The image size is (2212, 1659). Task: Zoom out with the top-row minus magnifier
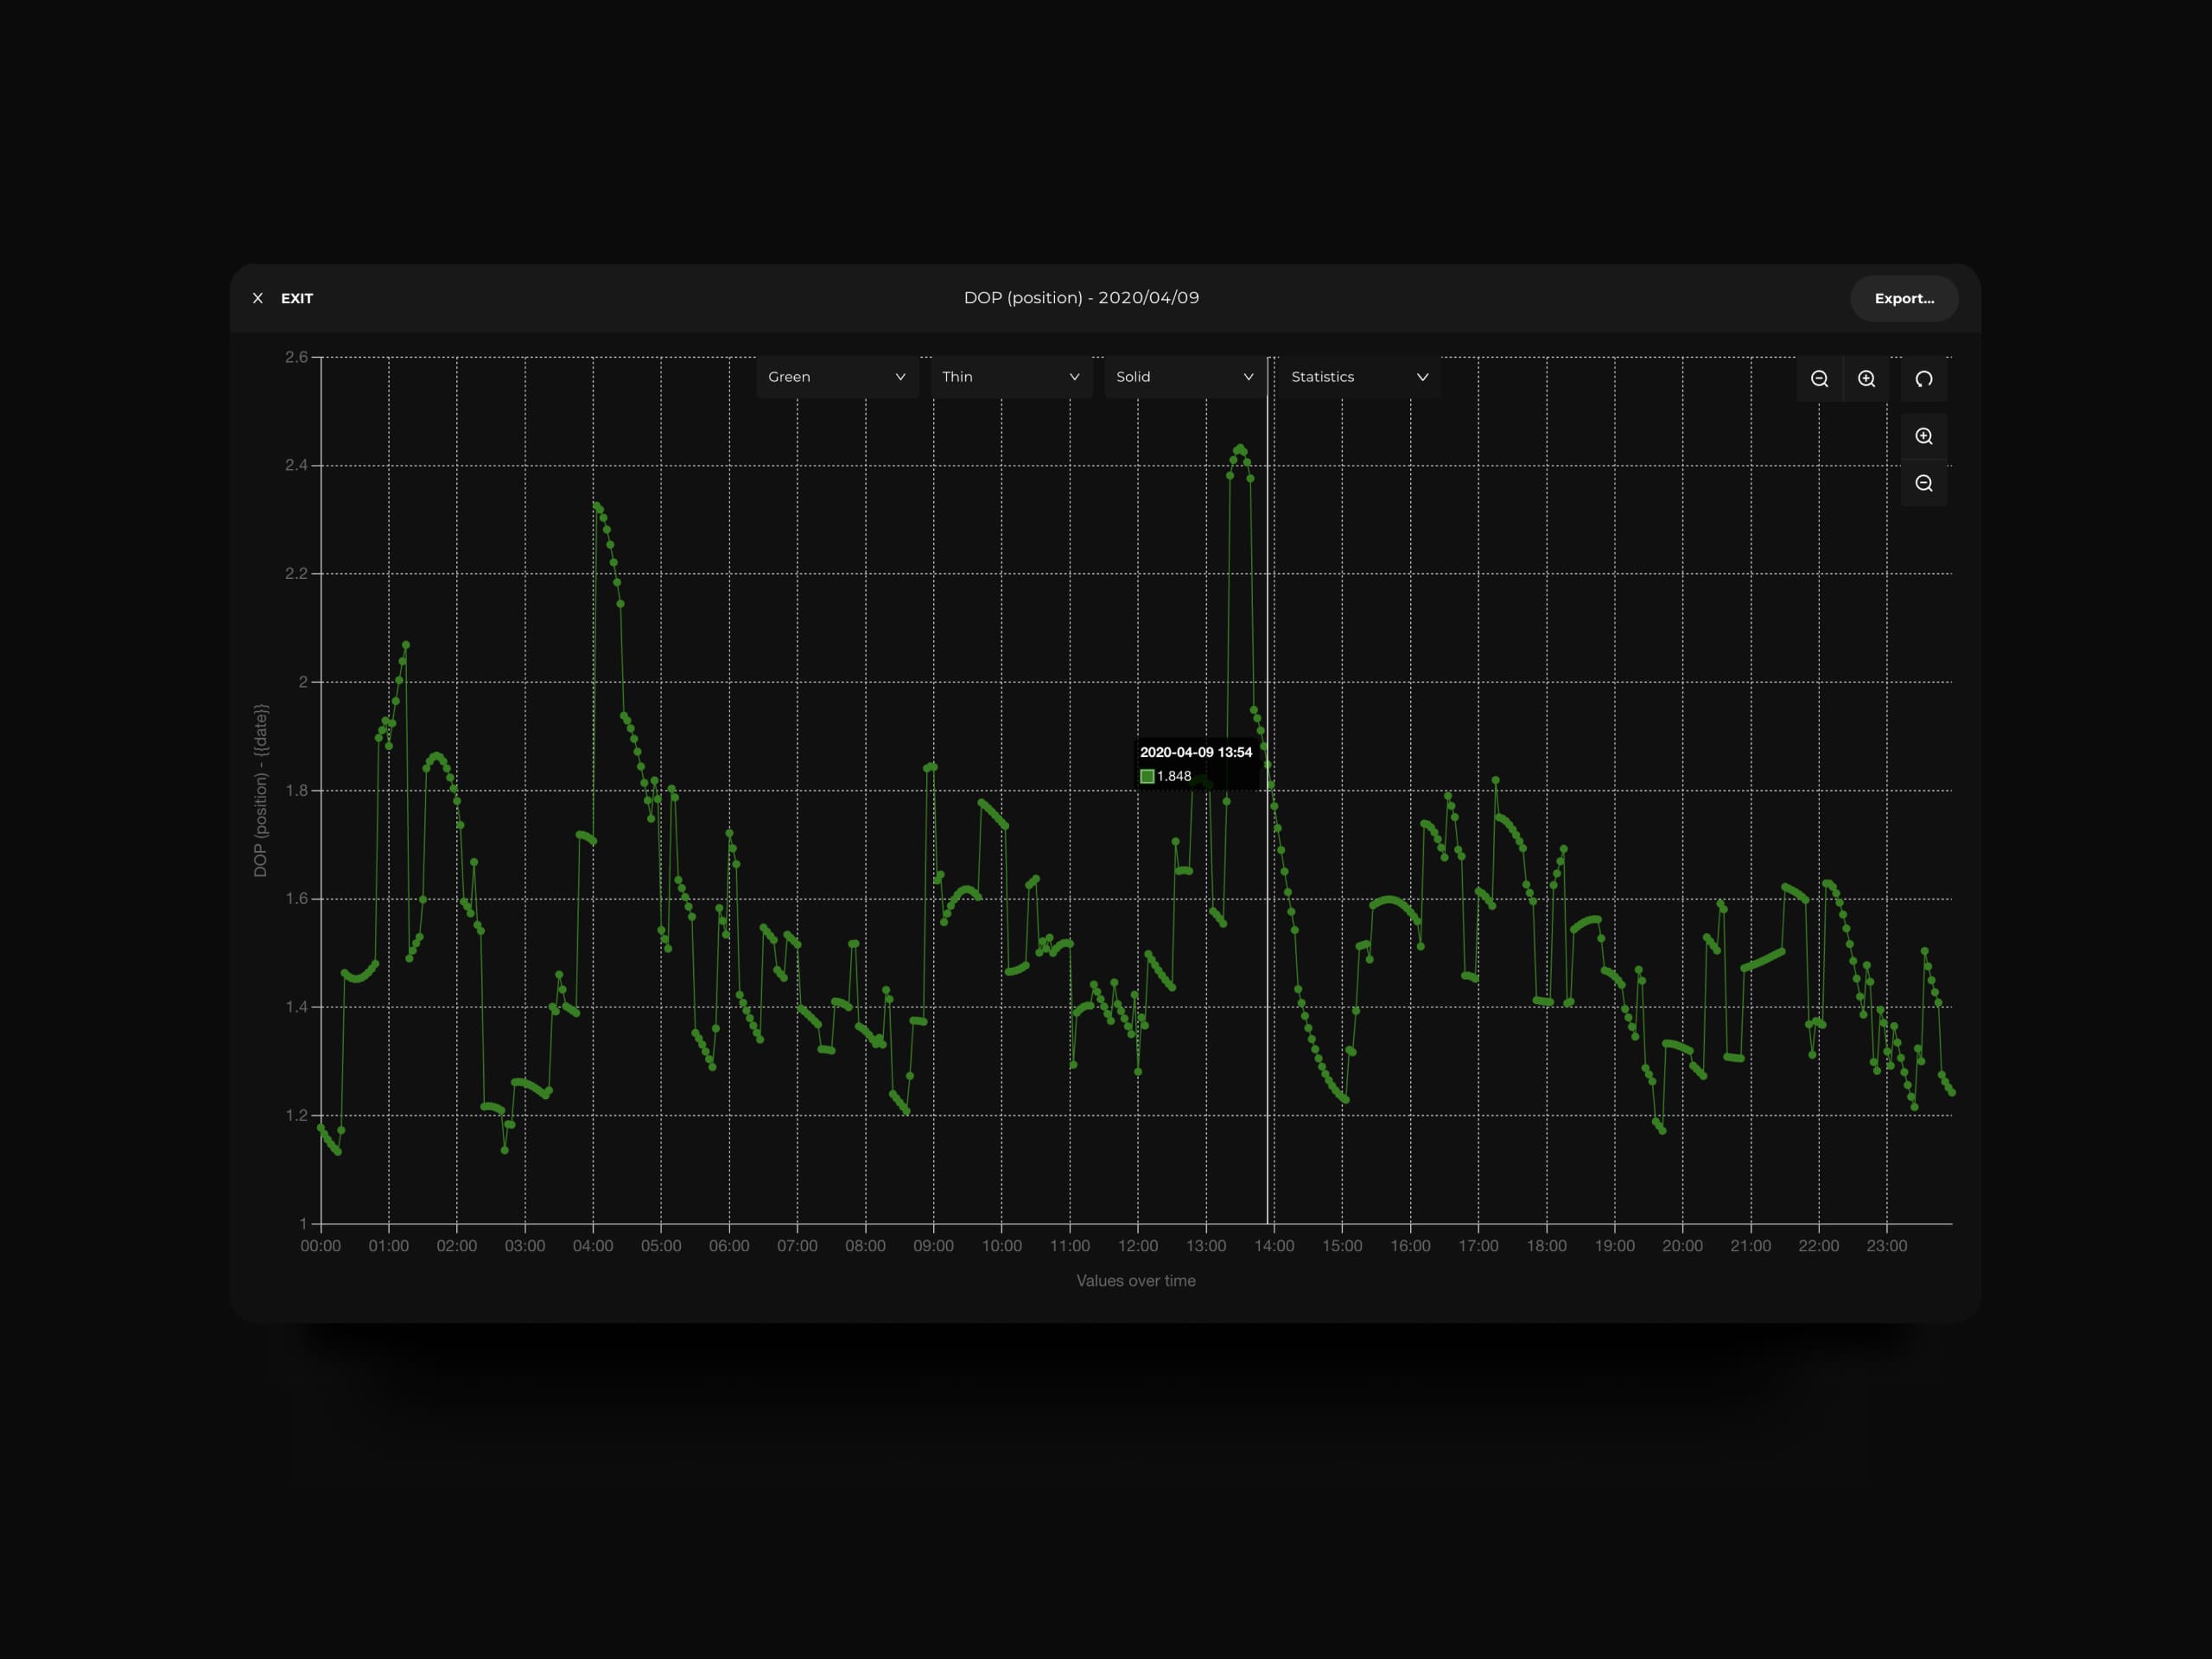[x=1819, y=379]
